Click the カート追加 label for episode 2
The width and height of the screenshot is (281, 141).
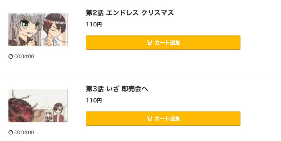click(167, 43)
